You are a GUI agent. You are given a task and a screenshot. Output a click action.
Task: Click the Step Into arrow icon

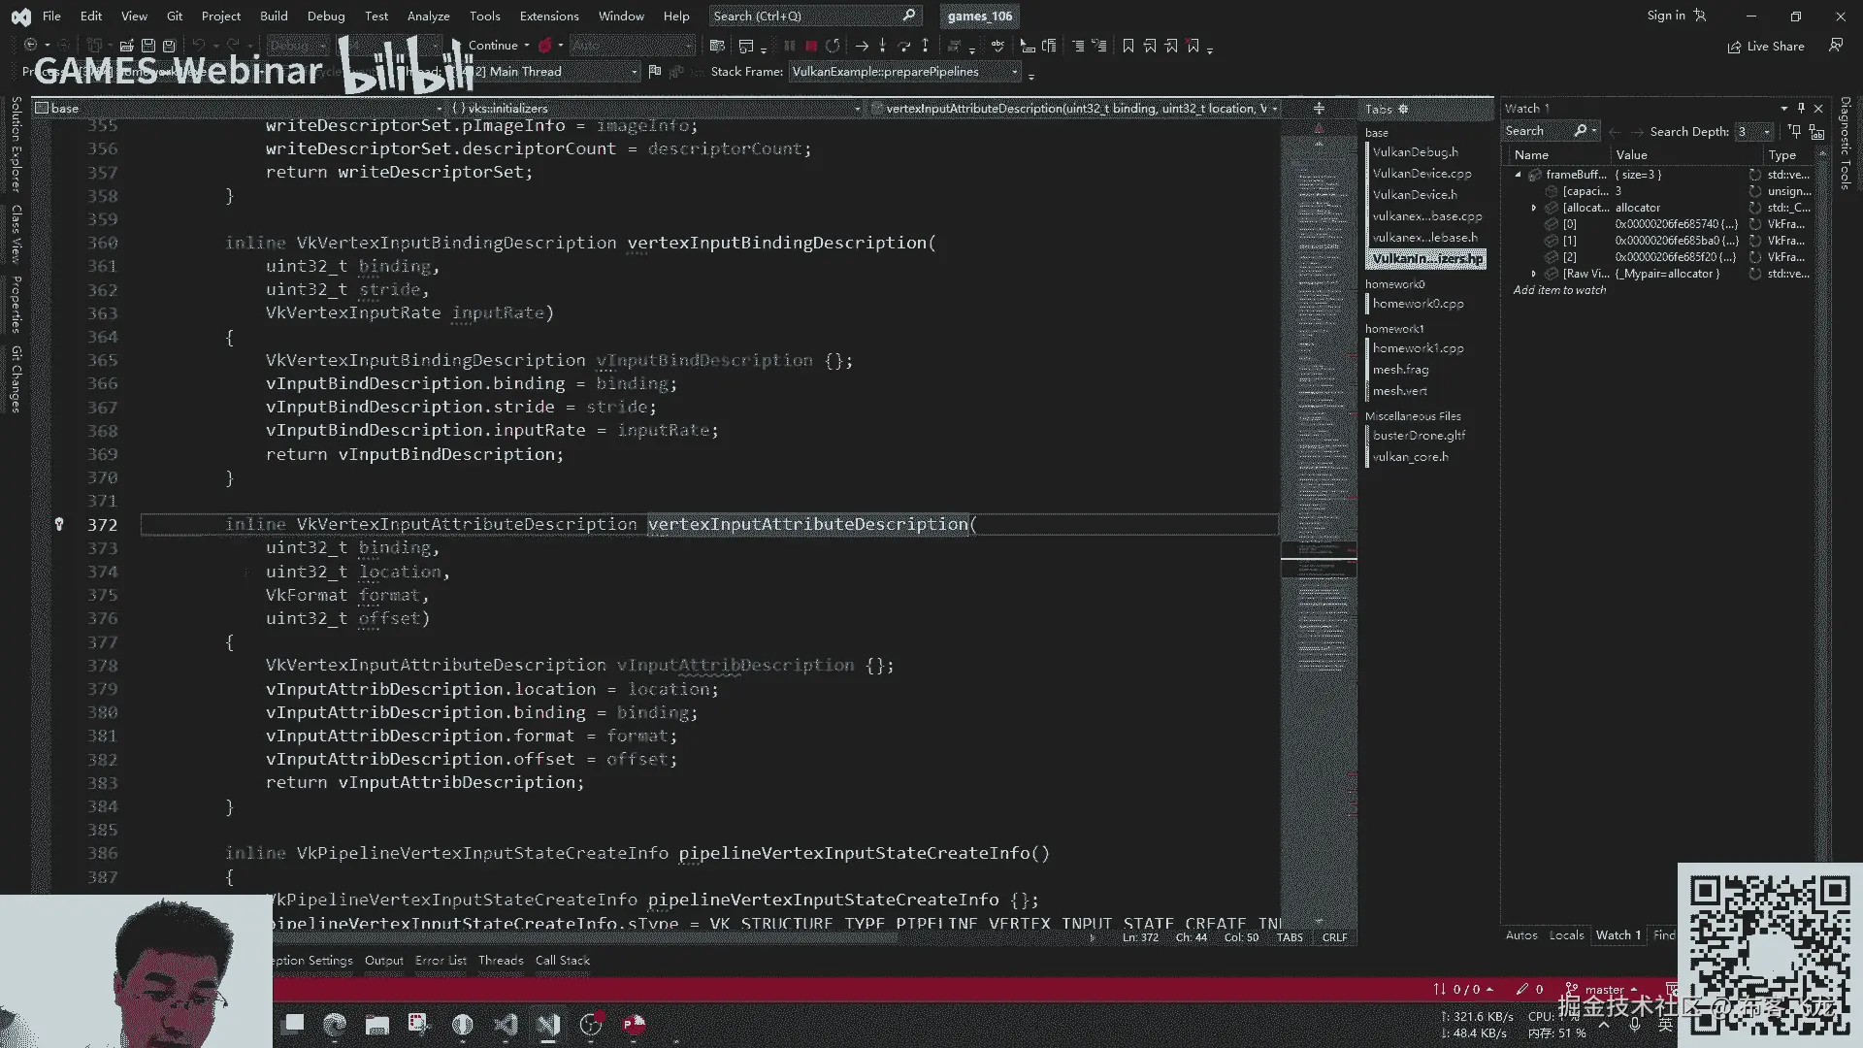click(882, 46)
